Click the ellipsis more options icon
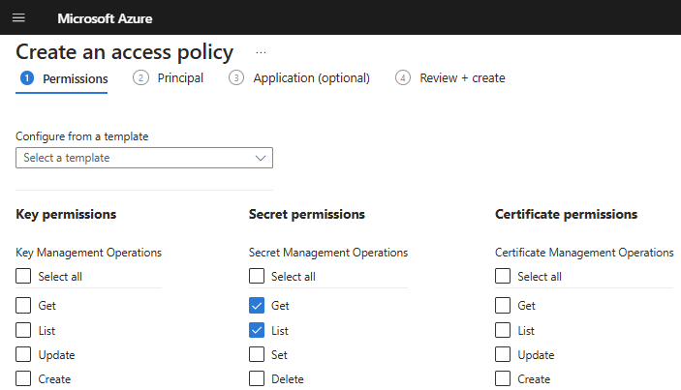This screenshot has height=390, width=681. coord(261,52)
